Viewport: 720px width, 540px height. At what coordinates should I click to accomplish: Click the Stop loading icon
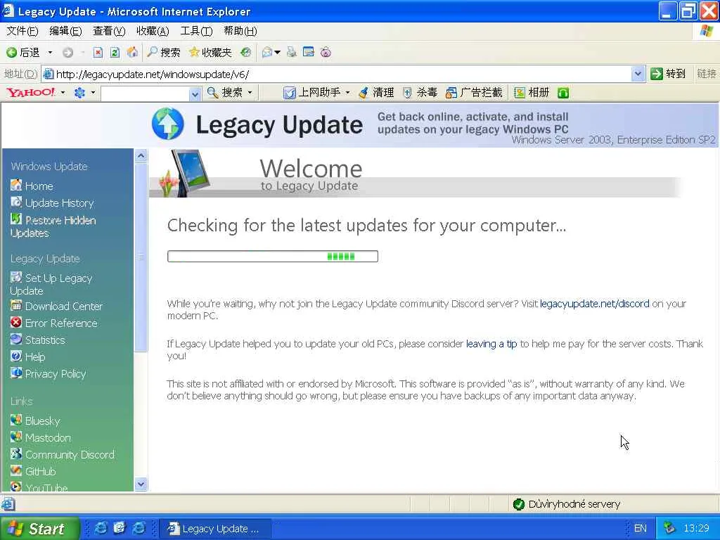(98, 52)
